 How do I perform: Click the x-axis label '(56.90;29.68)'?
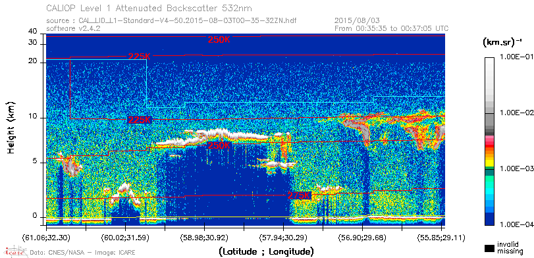[x=362, y=237]
